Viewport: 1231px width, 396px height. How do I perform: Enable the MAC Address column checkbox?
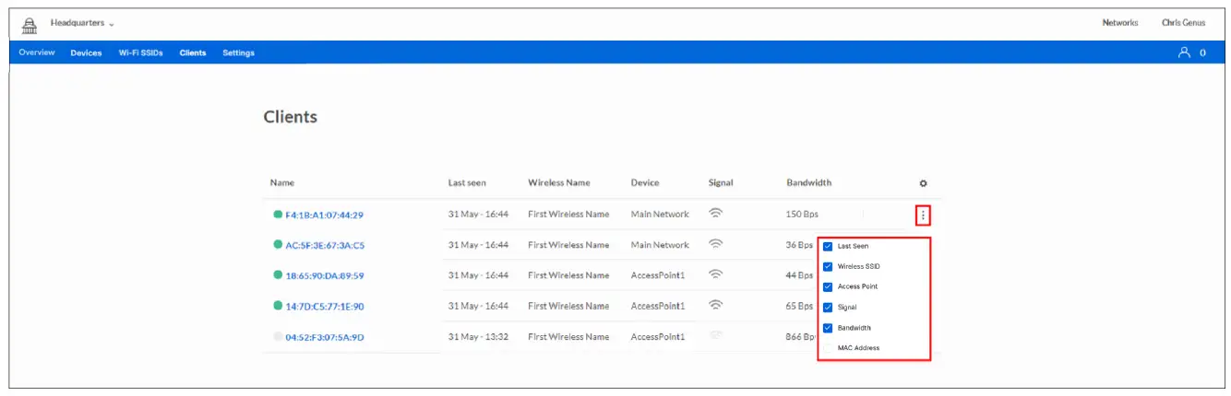[x=828, y=348]
